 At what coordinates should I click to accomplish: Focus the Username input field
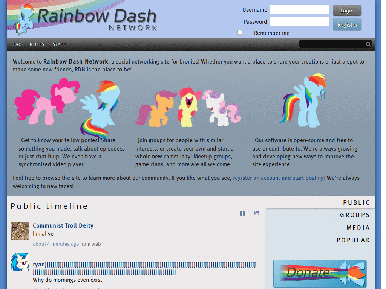[x=299, y=9]
